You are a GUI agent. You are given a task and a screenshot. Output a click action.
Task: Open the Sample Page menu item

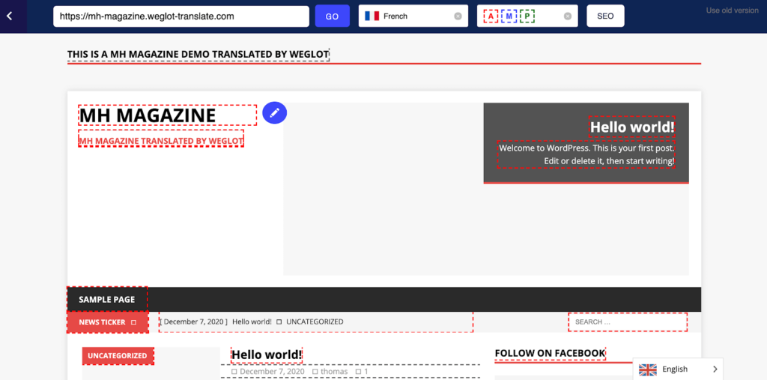106,300
